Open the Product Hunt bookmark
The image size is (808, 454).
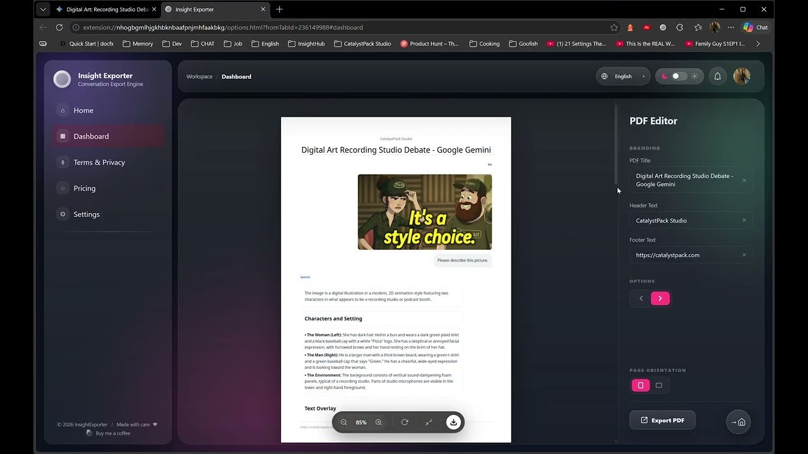pyautogui.click(x=430, y=44)
